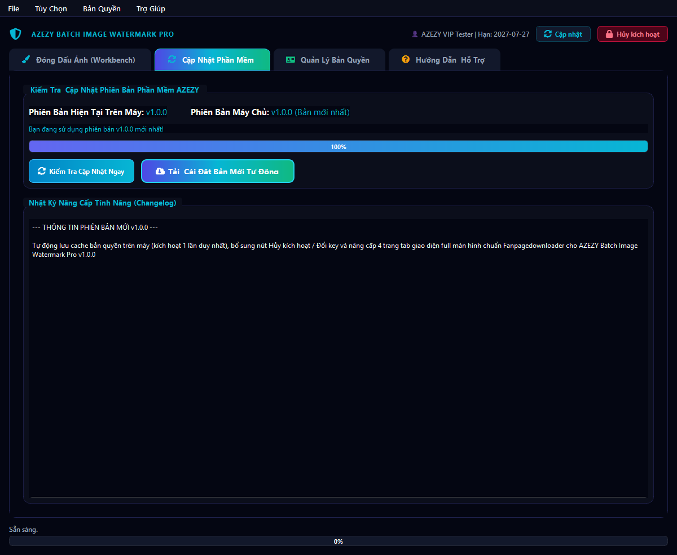This screenshot has height=555, width=677.
Task: Click the 'Bạn đang sử dụng phiên bản' status message
Action: tap(96, 129)
